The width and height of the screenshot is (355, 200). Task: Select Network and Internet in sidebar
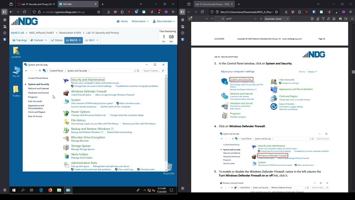(x=38, y=89)
